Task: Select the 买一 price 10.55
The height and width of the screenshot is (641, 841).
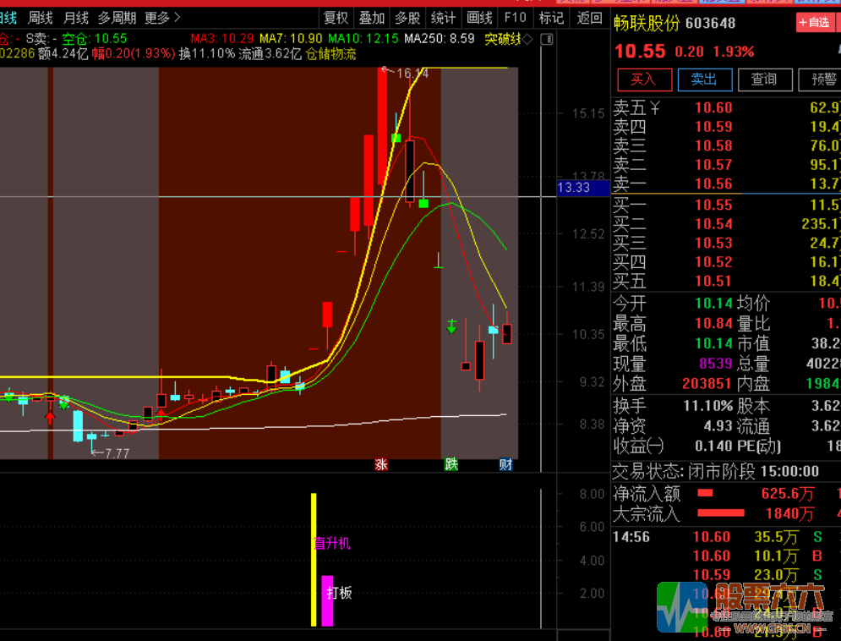Action: pos(713,205)
